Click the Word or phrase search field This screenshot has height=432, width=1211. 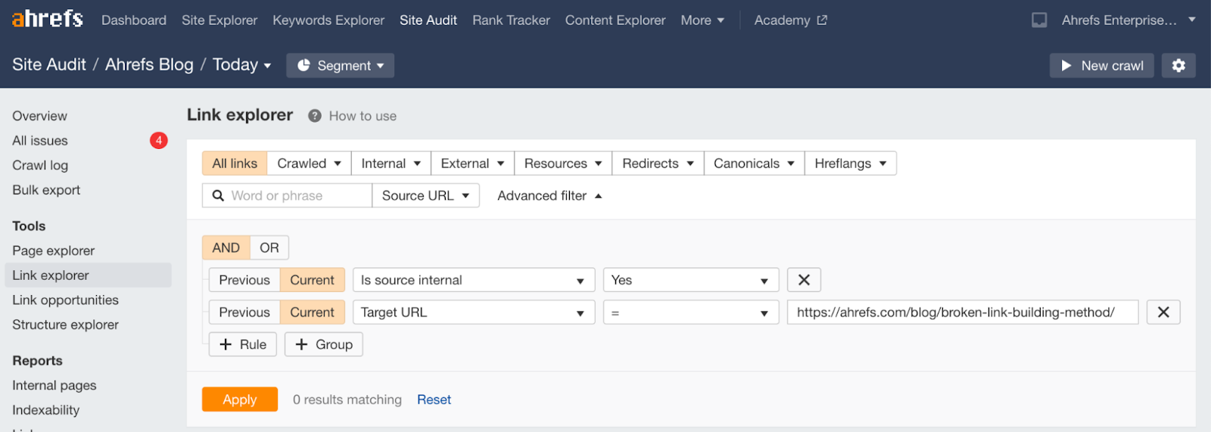click(295, 196)
